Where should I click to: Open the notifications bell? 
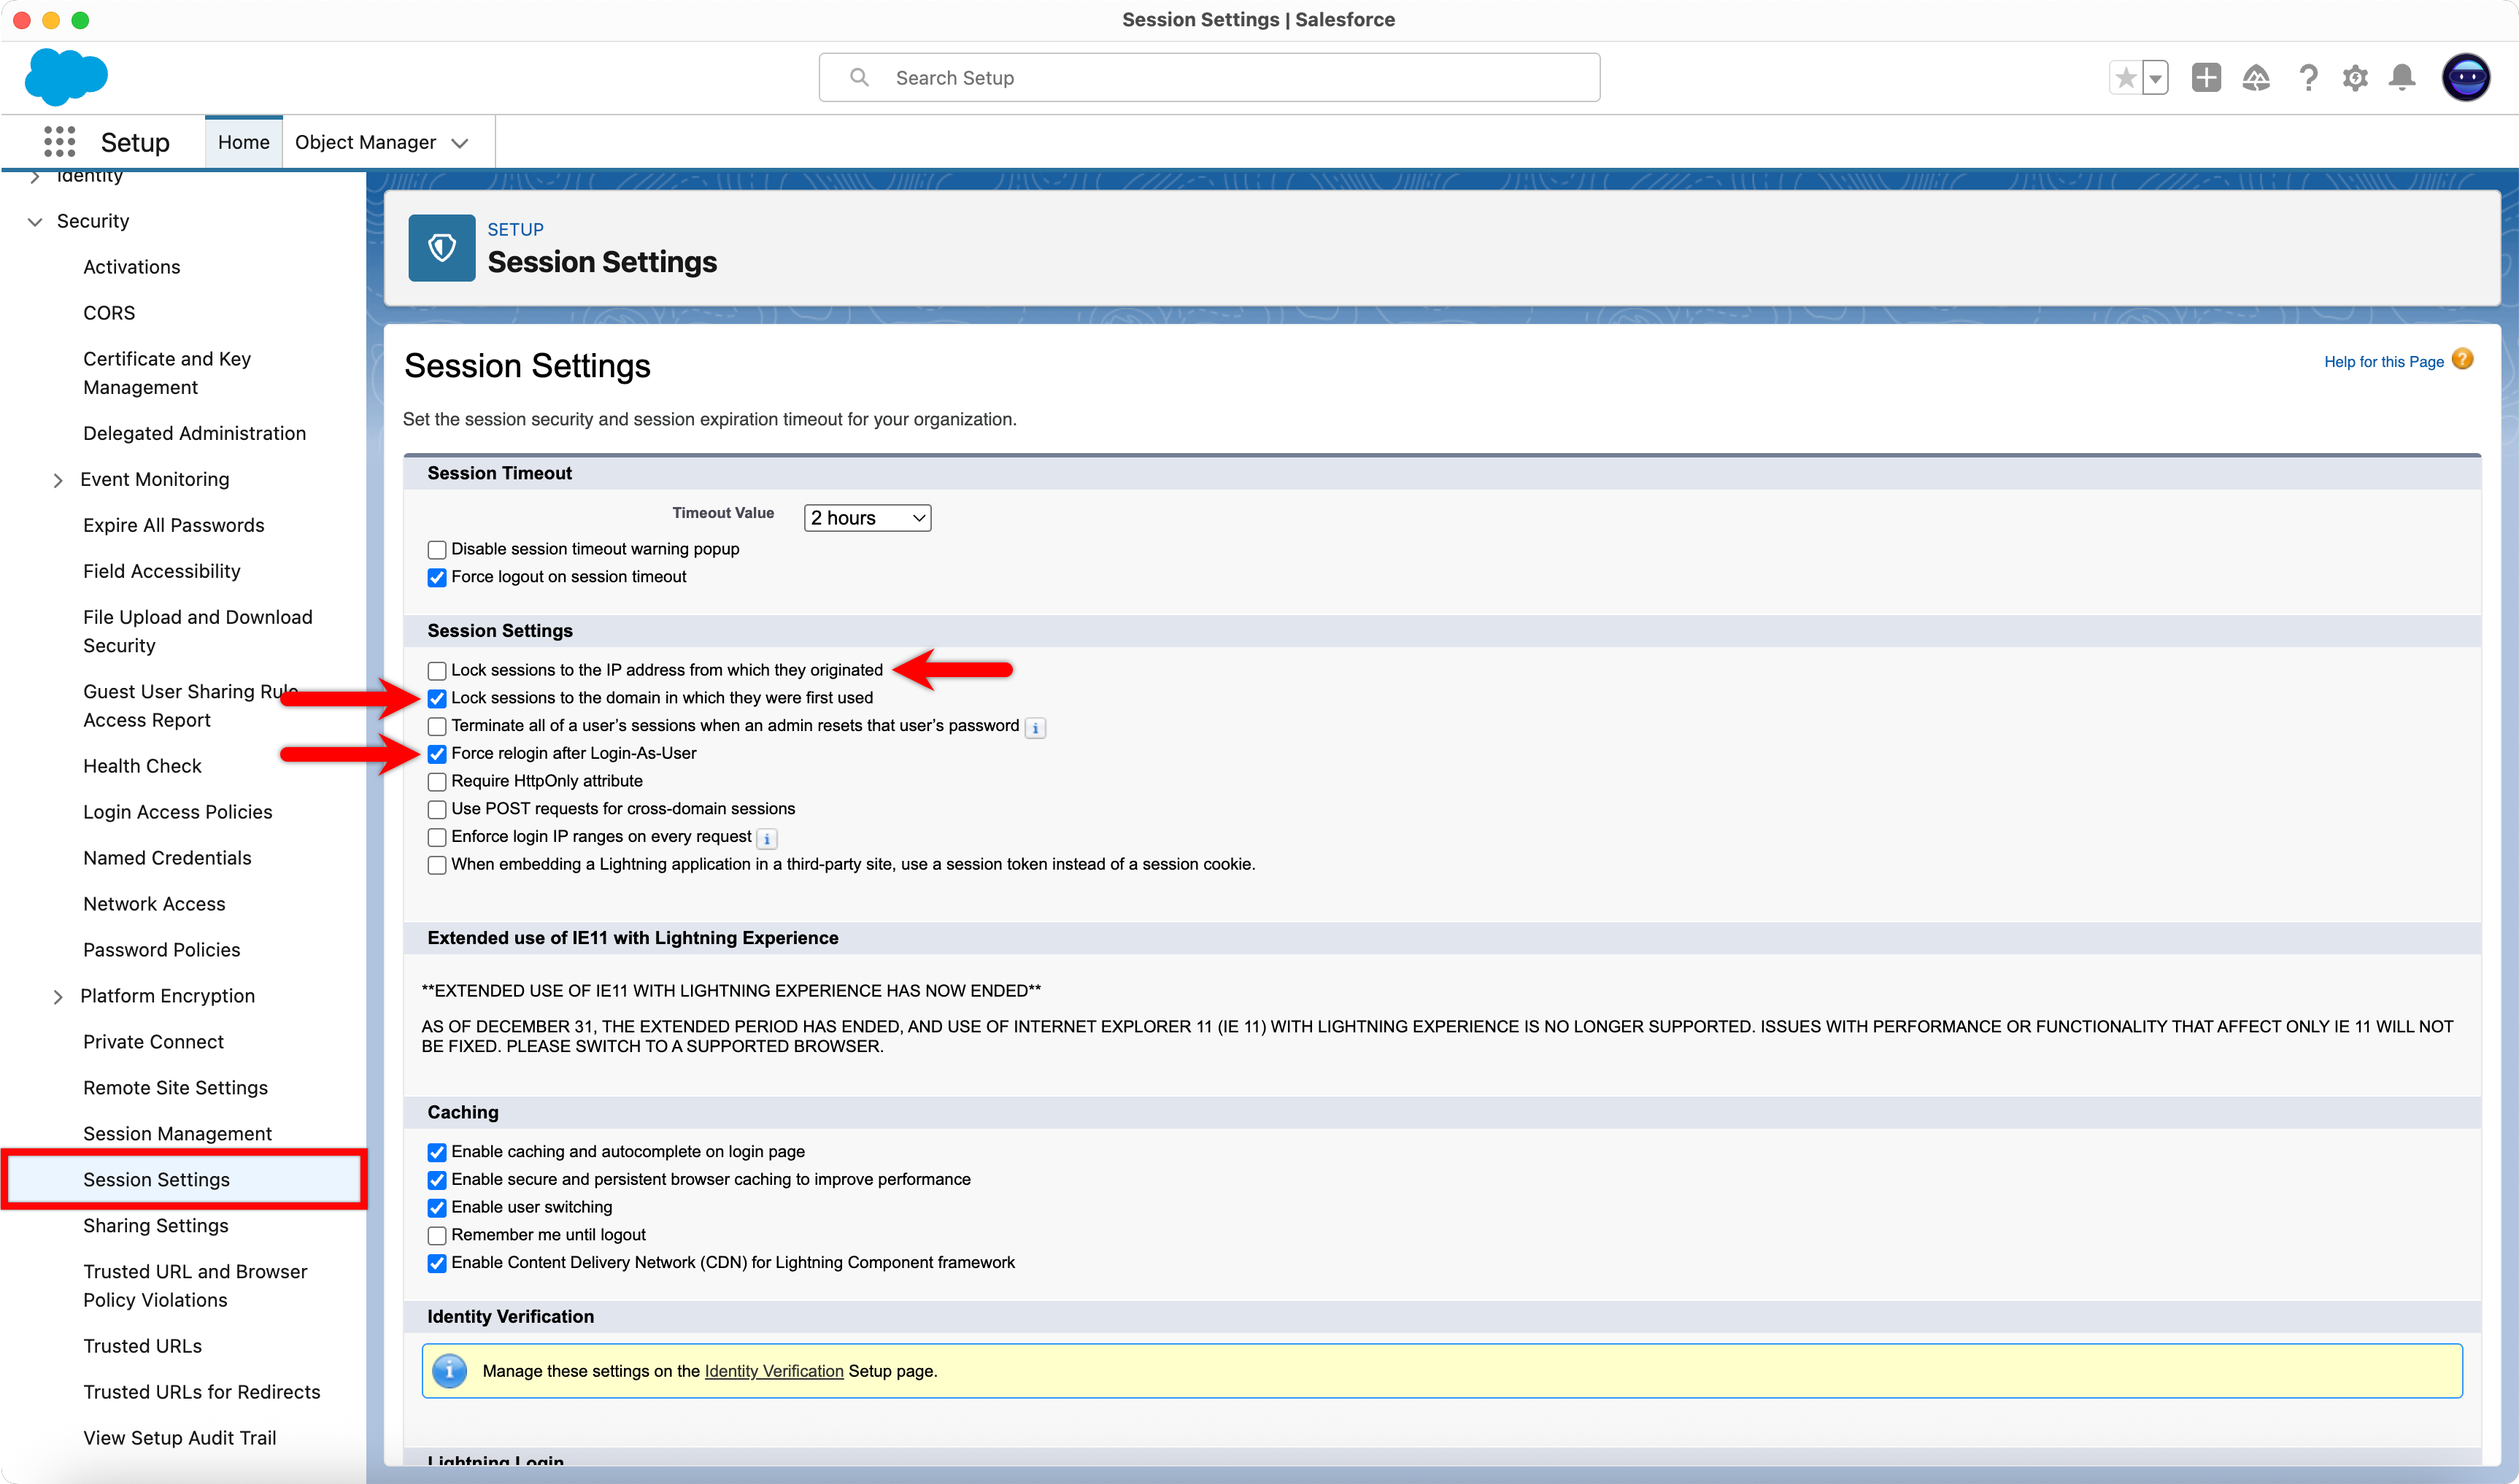tap(2402, 77)
